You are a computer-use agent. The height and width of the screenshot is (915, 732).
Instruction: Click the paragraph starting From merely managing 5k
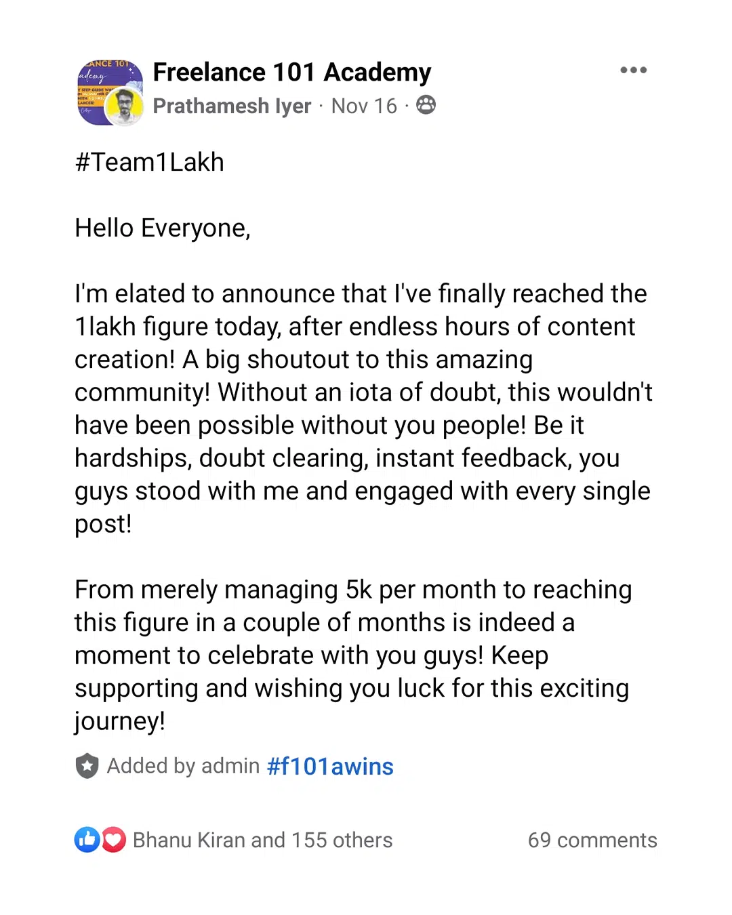353,655
